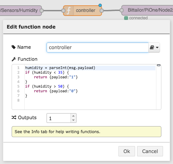Focus the Name input field
Screen dimensions: 173x164
pos(97,47)
